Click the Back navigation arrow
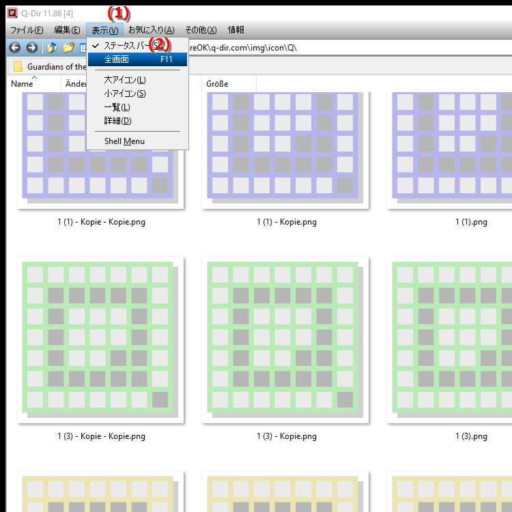The image size is (512, 512). click(15, 48)
